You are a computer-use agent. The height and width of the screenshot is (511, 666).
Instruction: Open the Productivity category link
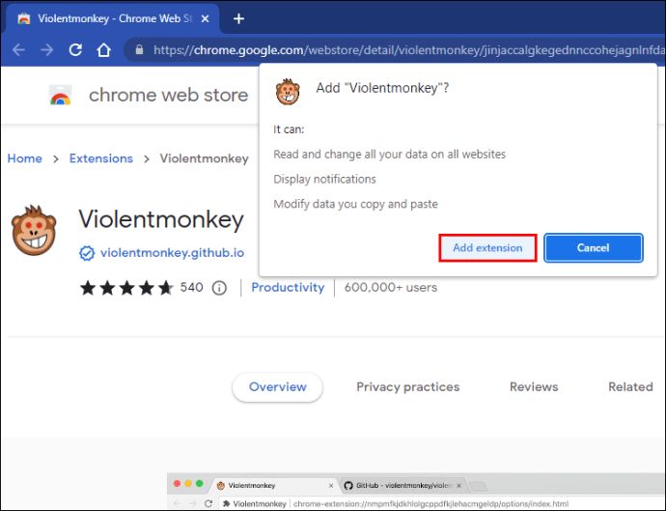(288, 288)
